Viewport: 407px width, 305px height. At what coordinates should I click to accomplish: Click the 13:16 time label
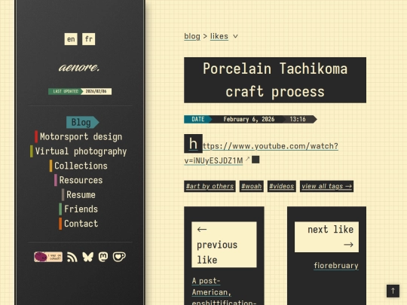[x=298, y=119]
